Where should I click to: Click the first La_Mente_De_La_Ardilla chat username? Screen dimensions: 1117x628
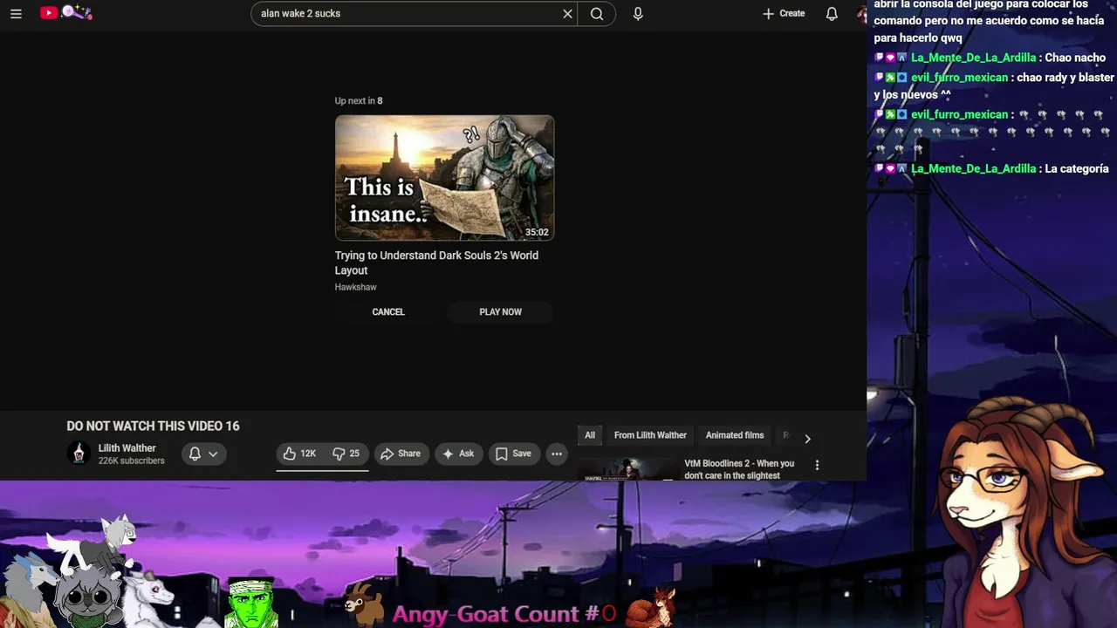pyautogui.click(x=974, y=58)
